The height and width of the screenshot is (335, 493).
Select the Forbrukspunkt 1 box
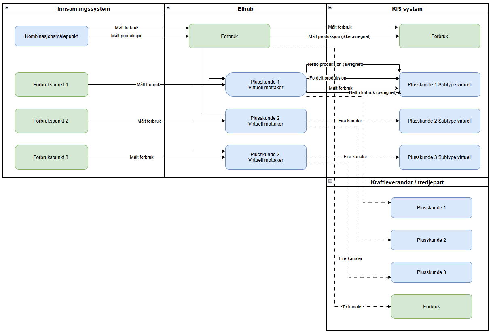[x=51, y=85]
